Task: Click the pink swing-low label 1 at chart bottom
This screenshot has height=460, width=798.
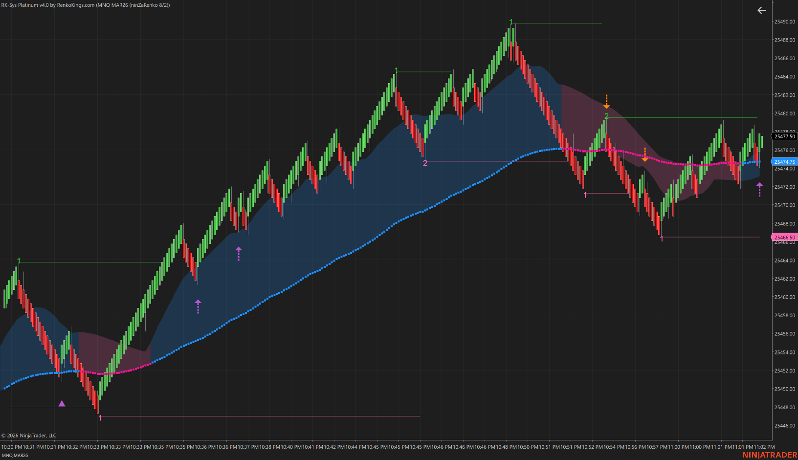Action: click(100, 418)
